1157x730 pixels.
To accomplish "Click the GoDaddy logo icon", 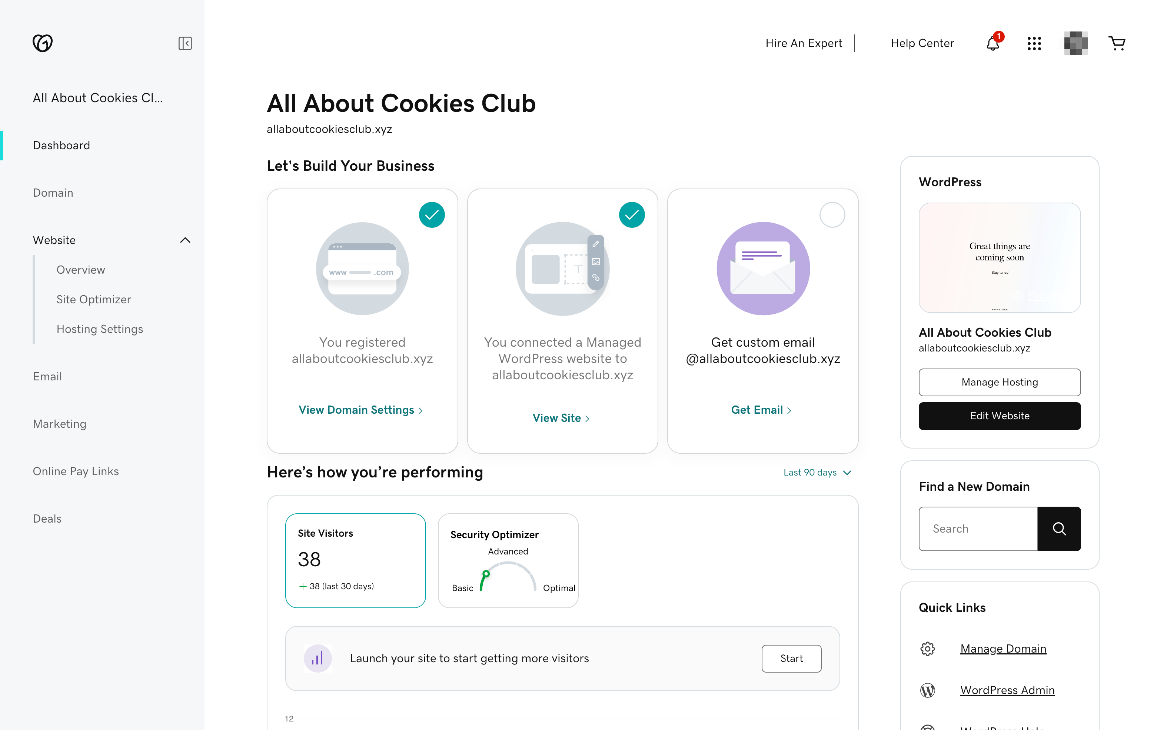I will click(x=42, y=43).
